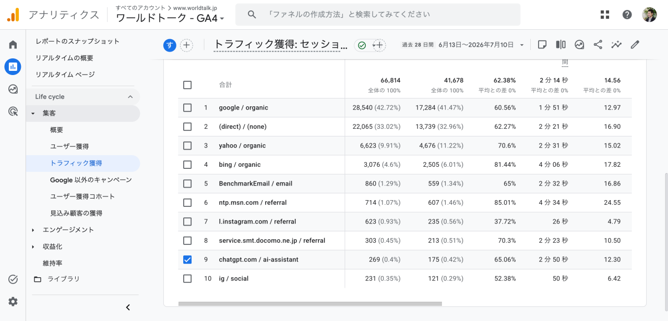Open the Library folder icon

point(38,279)
